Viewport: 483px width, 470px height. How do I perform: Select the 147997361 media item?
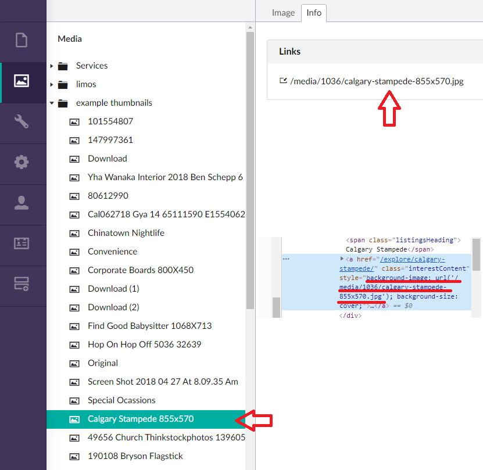[110, 140]
